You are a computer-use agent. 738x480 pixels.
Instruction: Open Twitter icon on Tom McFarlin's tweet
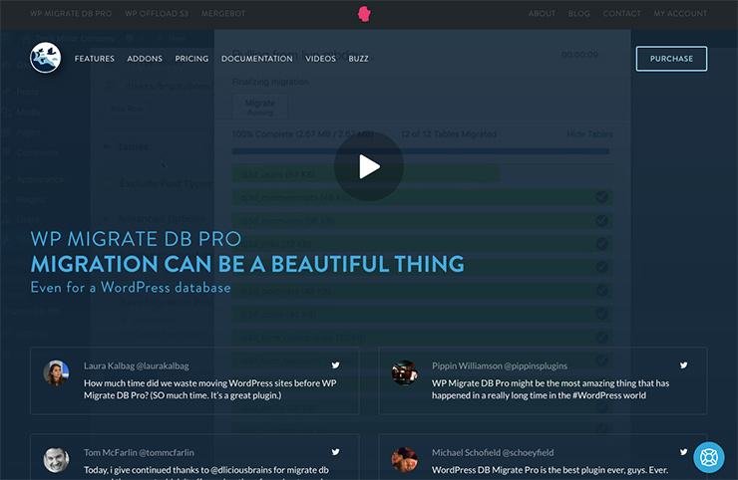pyautogui.click(x=335, y=452)
